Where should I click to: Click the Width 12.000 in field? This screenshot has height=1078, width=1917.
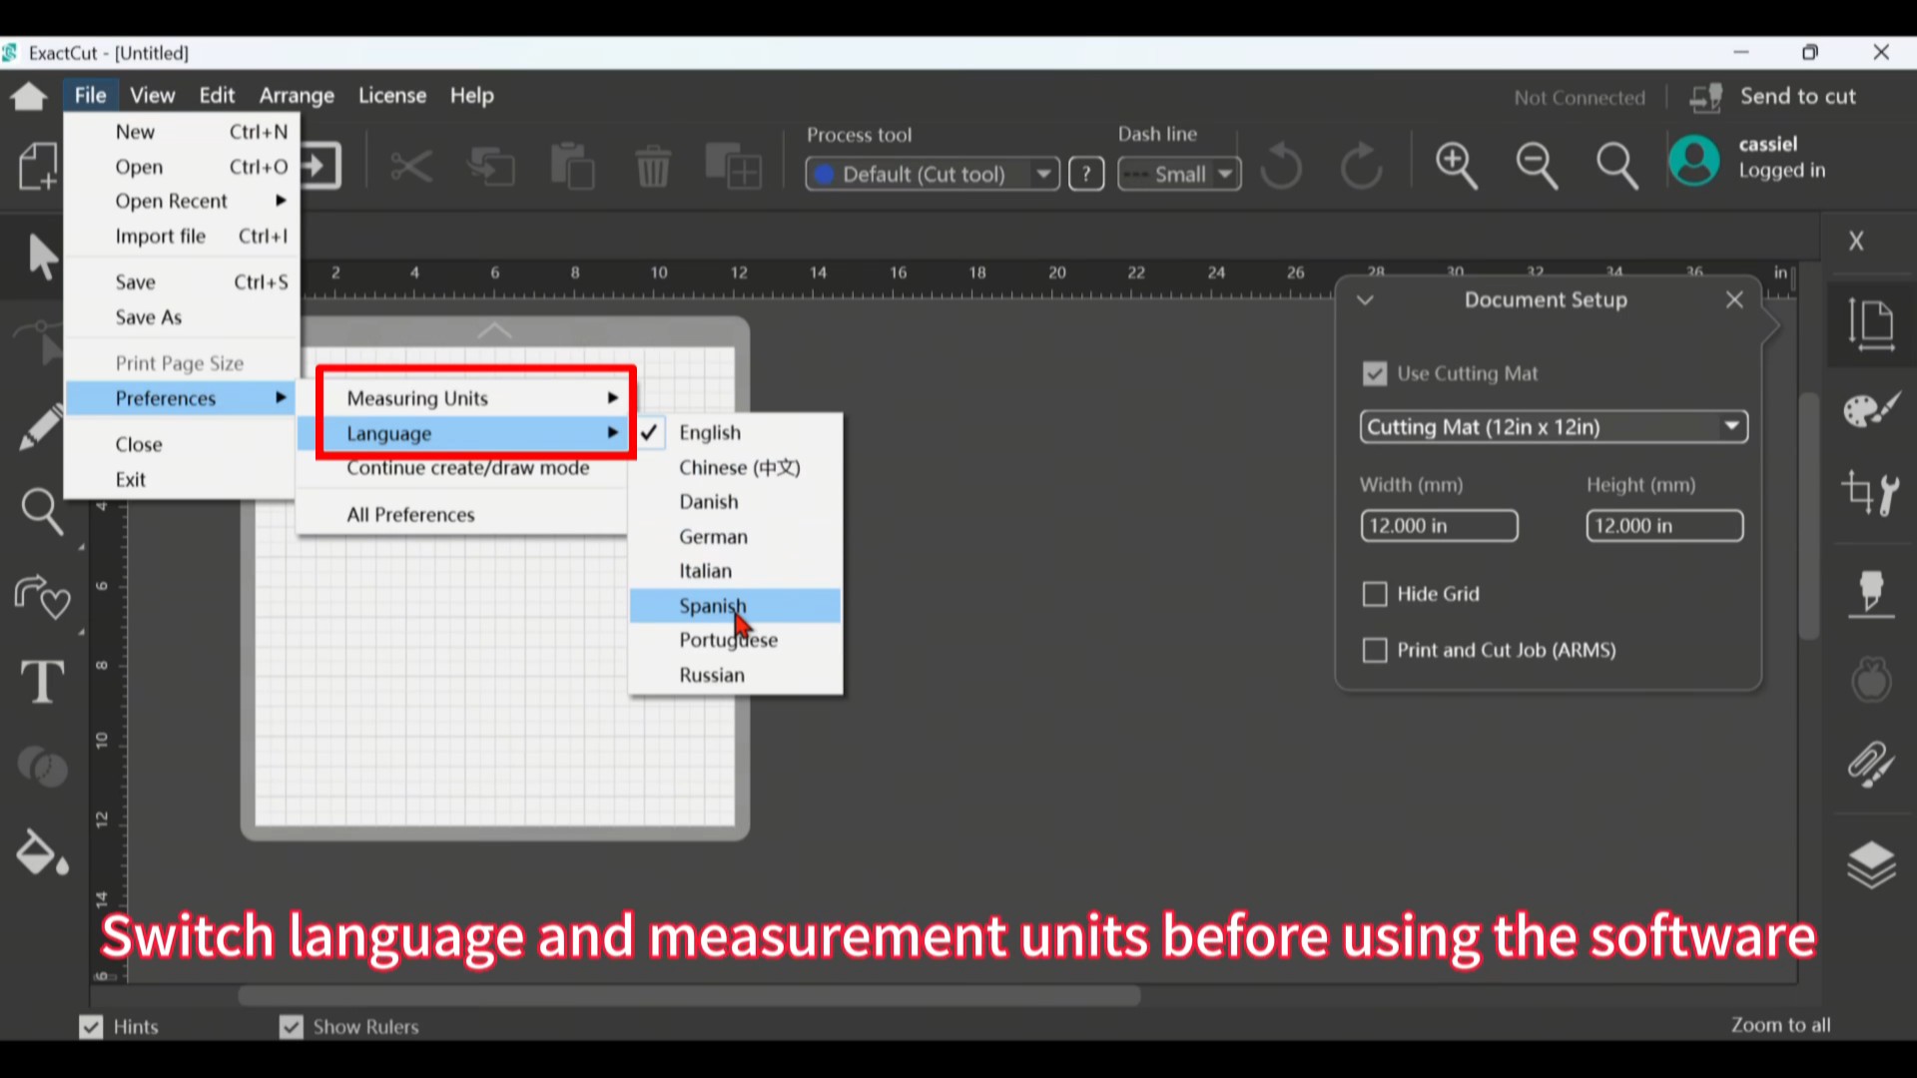(1439, 526)
